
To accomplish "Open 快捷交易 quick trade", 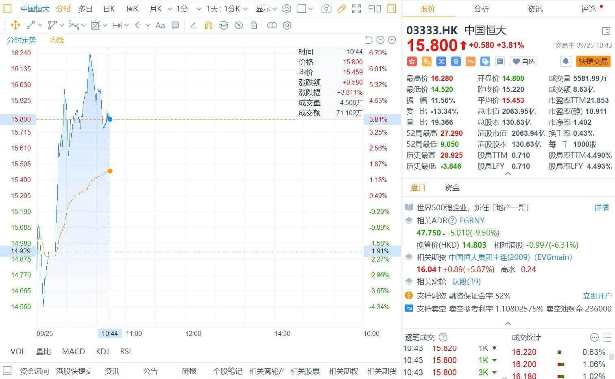I will pos(593,61).
